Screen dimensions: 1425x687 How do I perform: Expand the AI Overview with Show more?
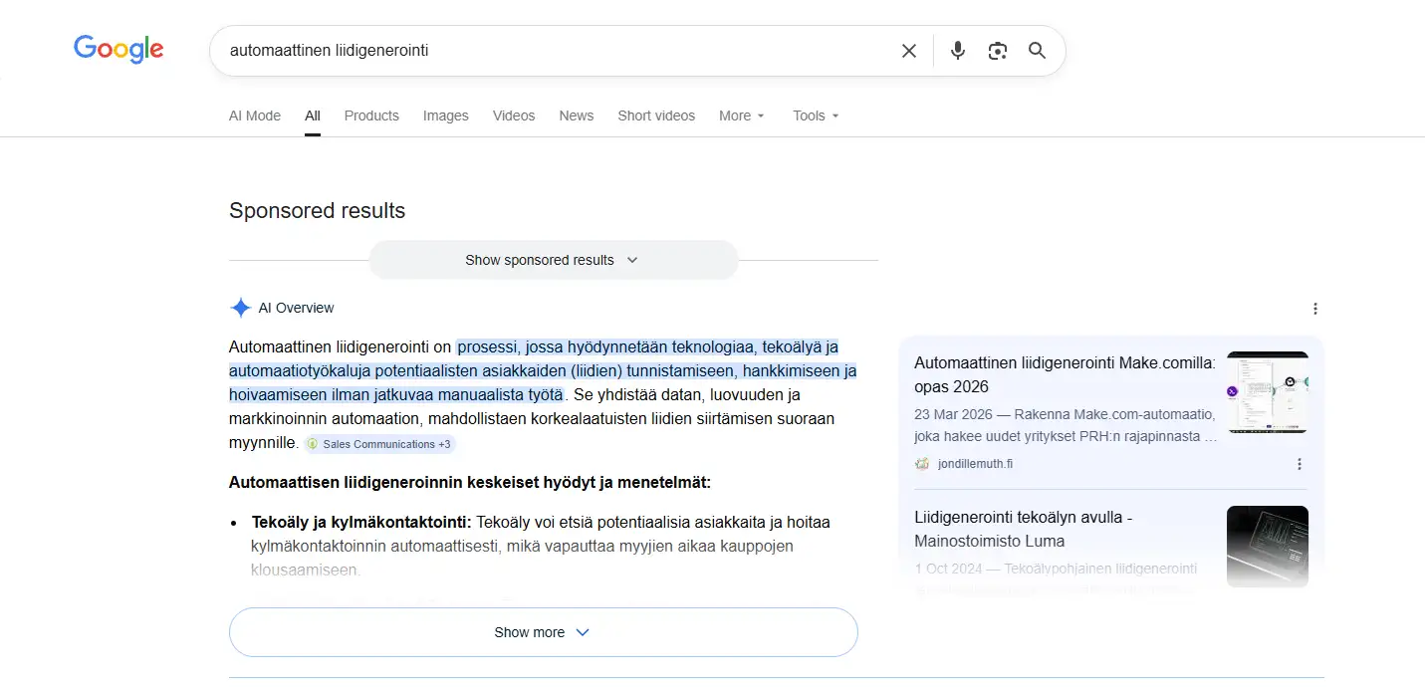[x=543, y=631]
